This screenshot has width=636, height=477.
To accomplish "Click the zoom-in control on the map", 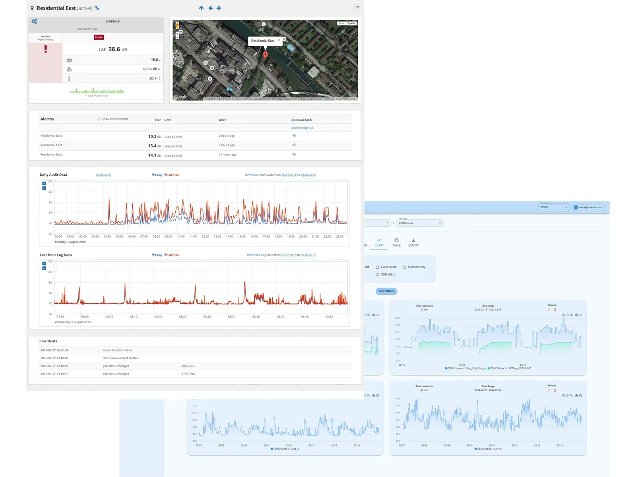I will pos(177,34).
